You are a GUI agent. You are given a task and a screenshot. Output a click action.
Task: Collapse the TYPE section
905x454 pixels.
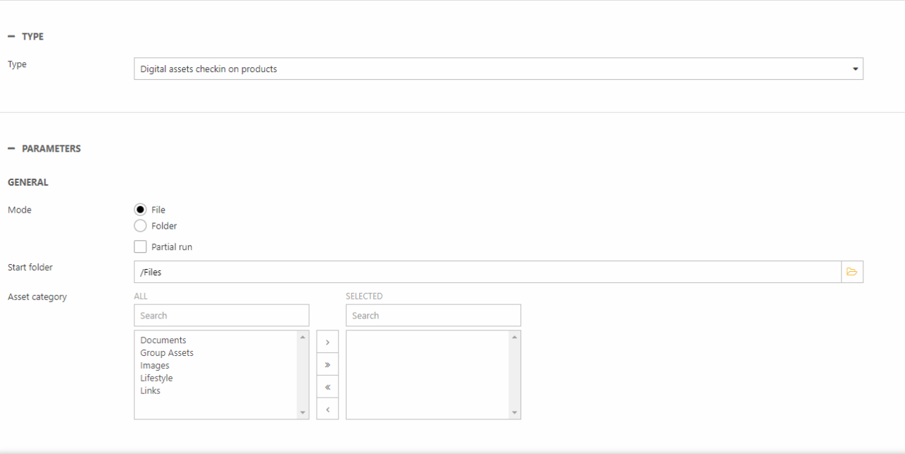click(x=11, y=37)
